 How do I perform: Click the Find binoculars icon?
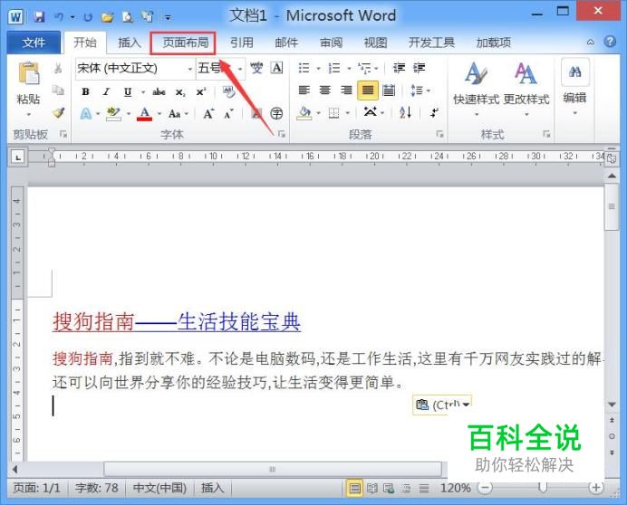pos(575,71)
